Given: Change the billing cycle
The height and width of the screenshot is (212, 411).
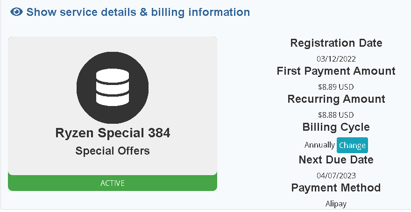Looking at the screenshot, I should 352,145.
